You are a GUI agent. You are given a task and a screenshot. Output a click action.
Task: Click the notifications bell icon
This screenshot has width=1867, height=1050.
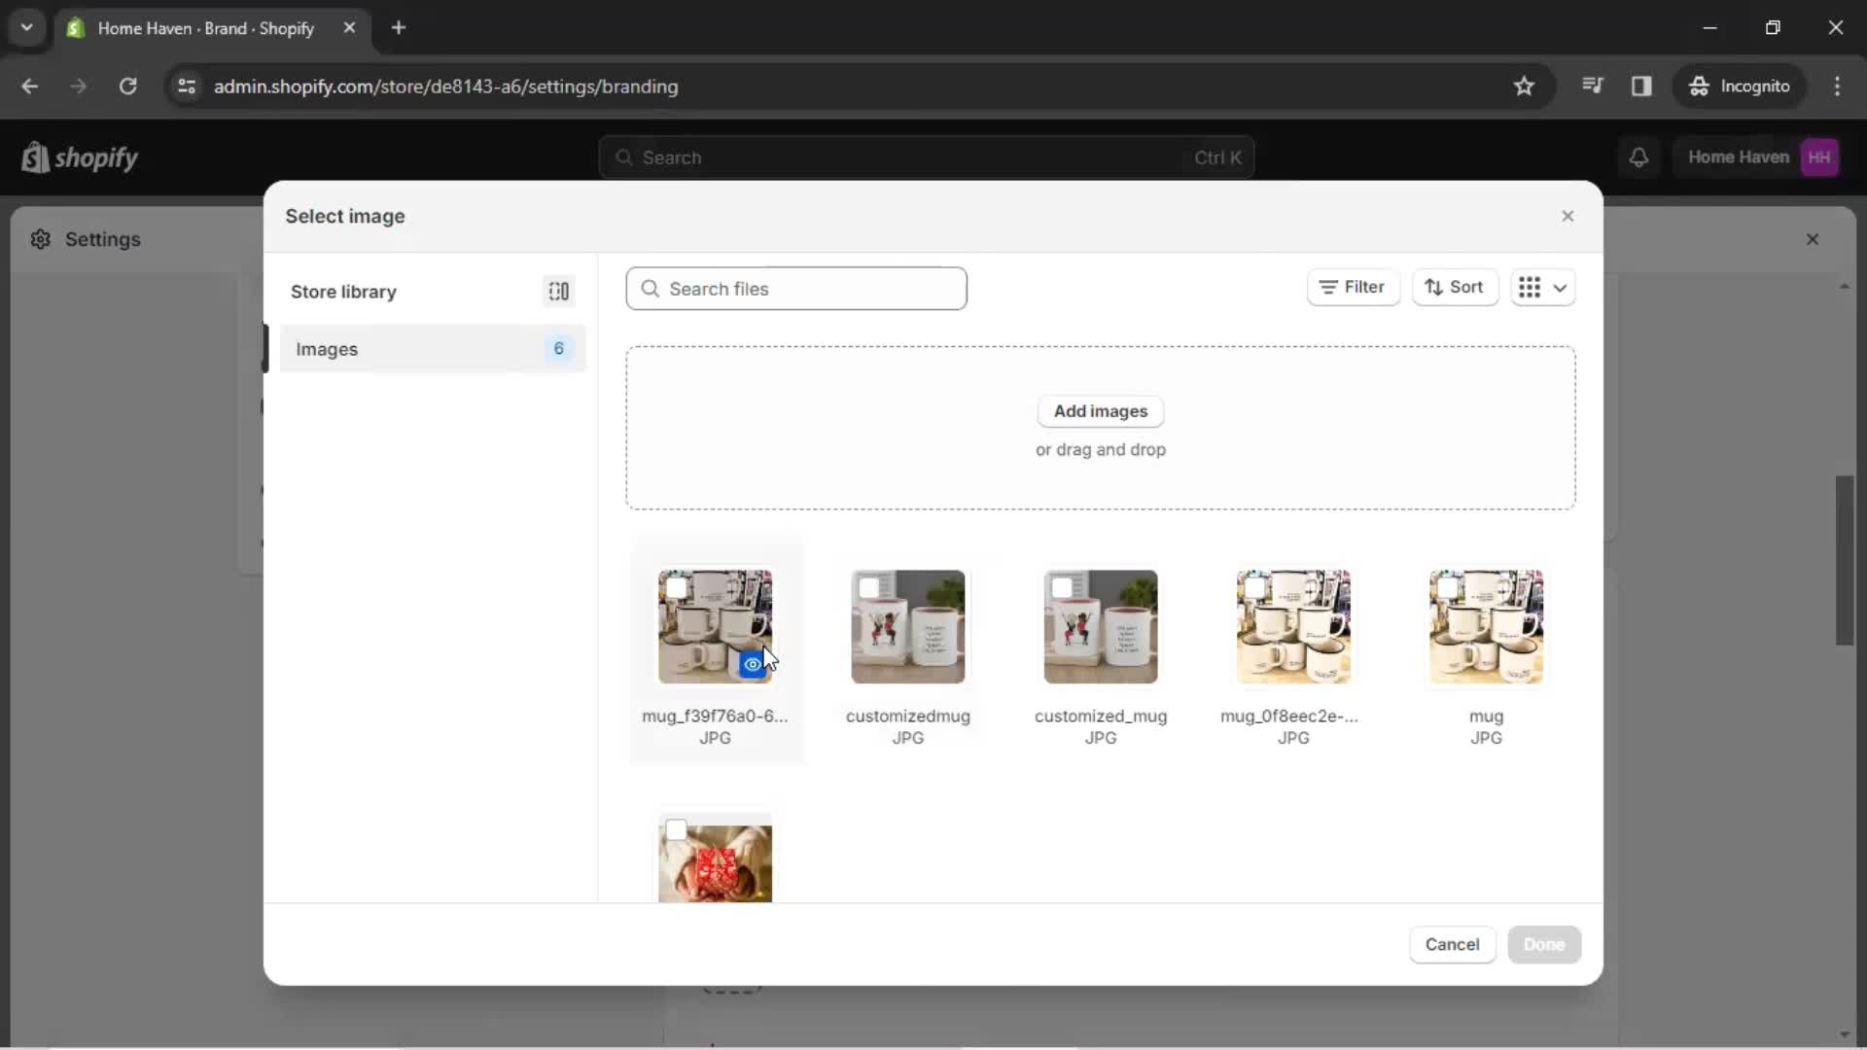(1638, 157)
